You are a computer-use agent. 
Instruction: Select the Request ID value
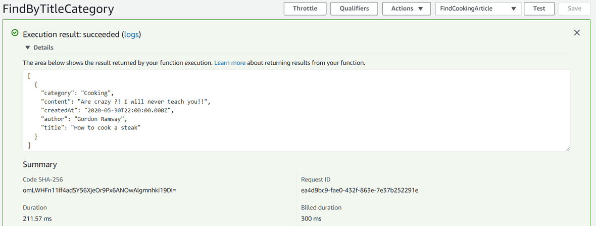tap(359, 190)
